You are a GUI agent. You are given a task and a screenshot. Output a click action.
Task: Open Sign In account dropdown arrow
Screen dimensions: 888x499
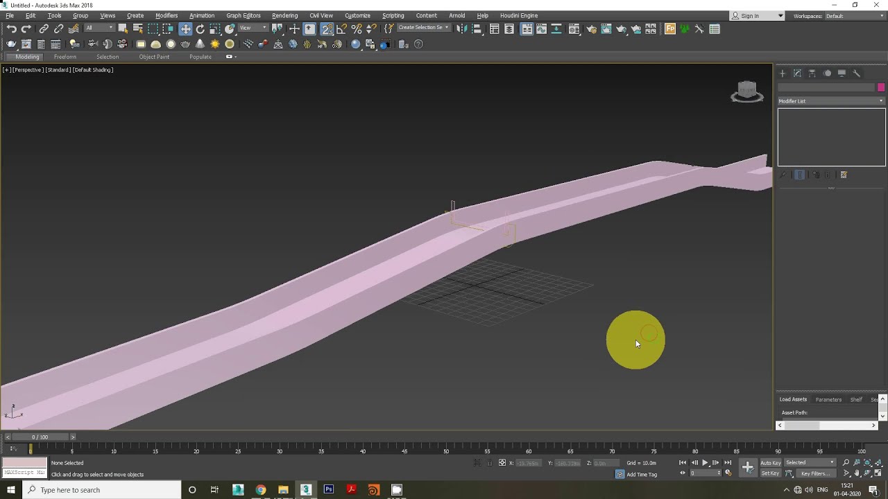(x=780, y=16)
